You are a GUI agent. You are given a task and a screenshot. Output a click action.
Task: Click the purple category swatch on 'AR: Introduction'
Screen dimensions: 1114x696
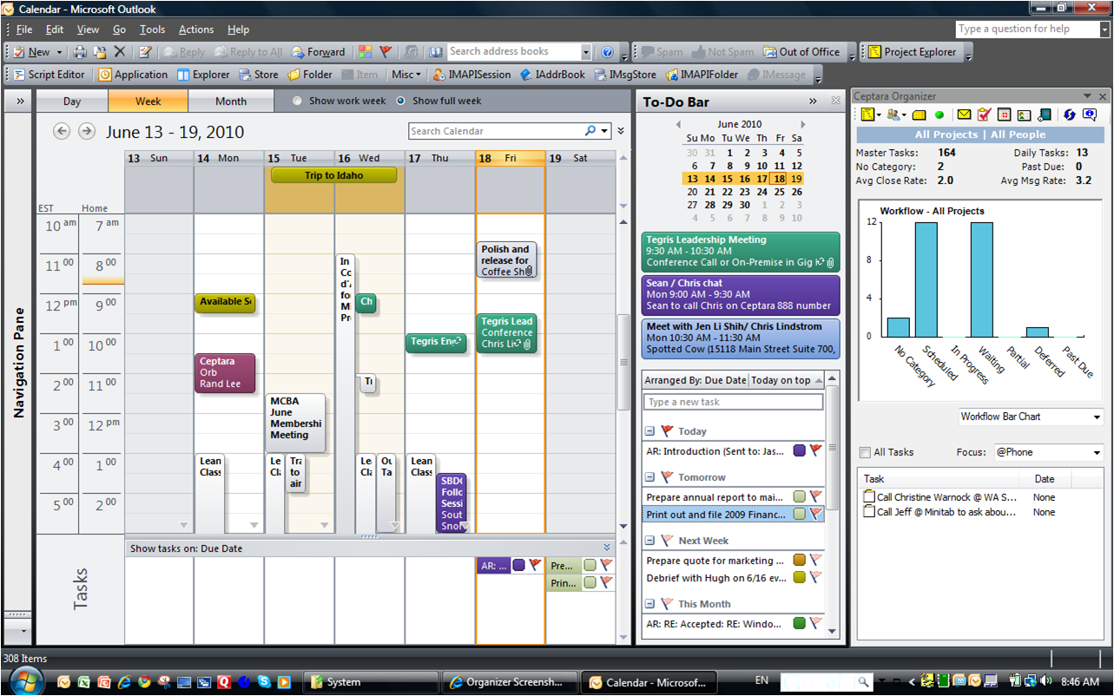pyautogui.click(x=800, y=450)
